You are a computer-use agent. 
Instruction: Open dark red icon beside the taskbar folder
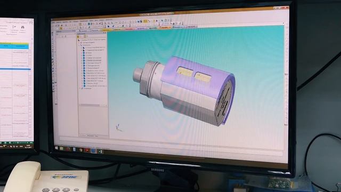click(x=68, y=149)
